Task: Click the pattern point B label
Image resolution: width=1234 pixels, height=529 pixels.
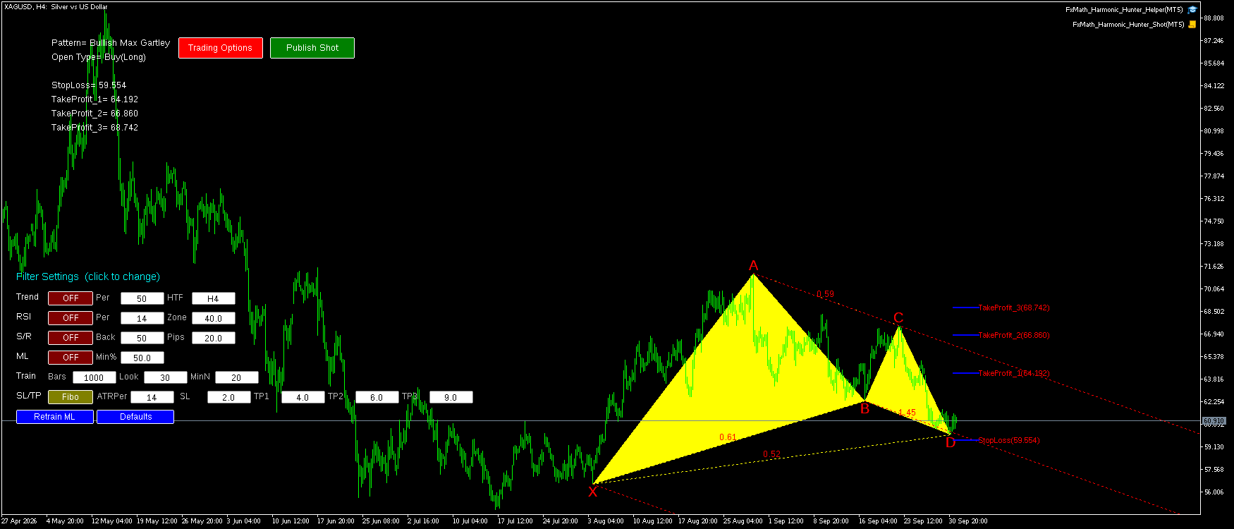Action: 865,408
